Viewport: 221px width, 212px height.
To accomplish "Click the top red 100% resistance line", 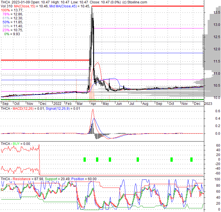I will [x=147, y=6].
